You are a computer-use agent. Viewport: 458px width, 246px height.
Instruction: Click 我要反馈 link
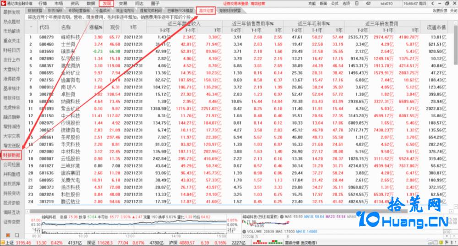[440, 11]
